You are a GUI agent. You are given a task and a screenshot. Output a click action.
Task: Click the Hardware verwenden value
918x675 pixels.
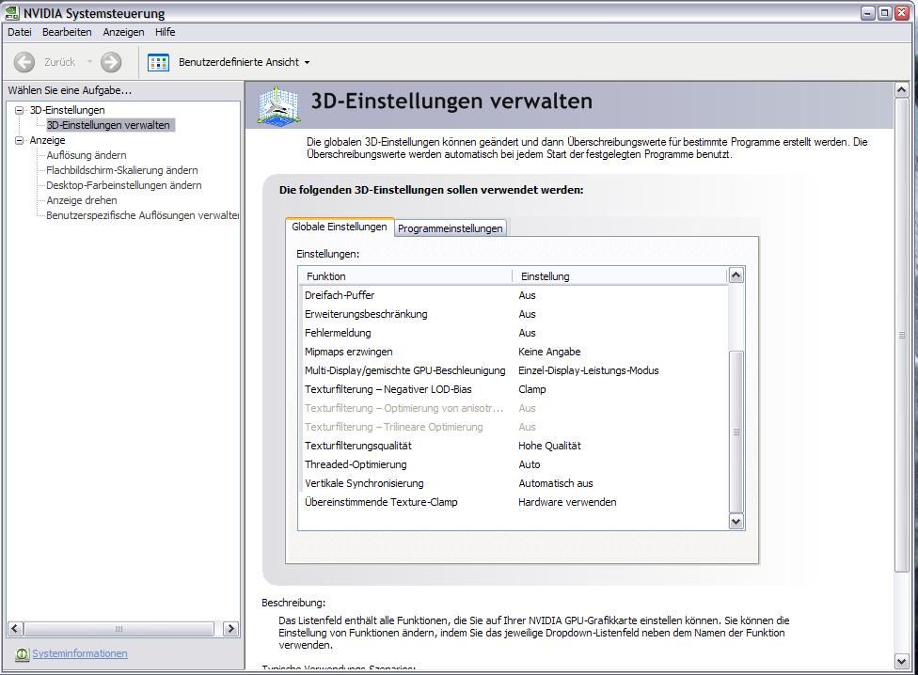(x=567, y=502)
